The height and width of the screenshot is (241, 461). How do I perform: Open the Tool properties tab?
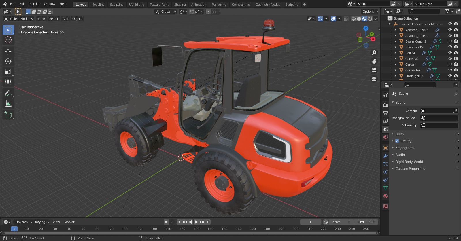[386, 95]
